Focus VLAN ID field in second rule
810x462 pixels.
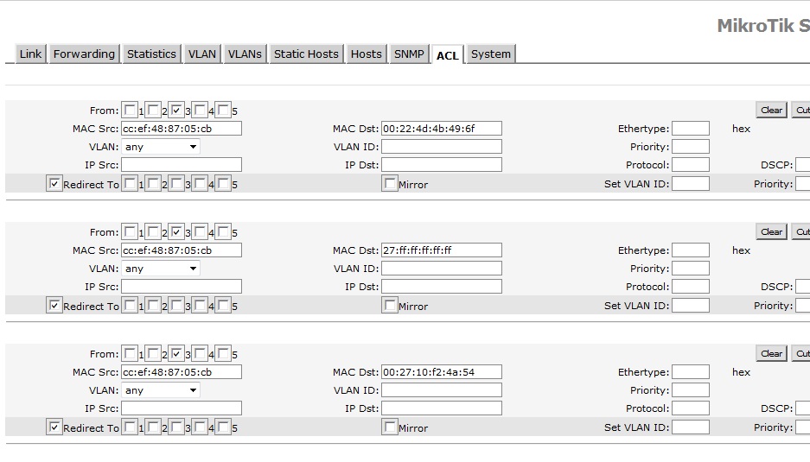pos(442,269)
